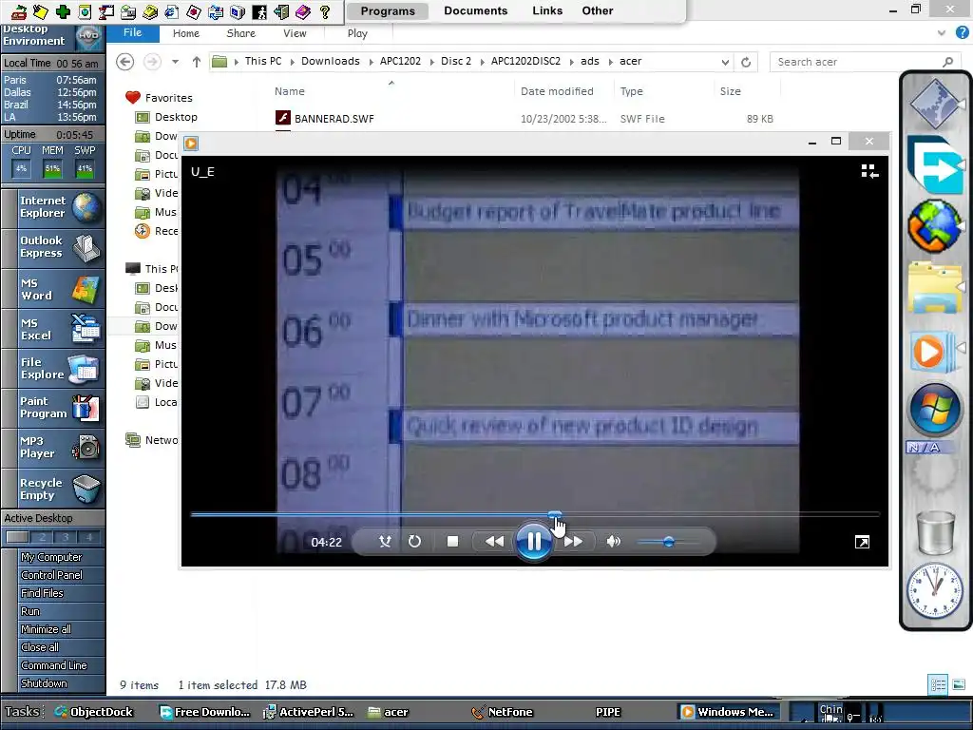973x730 pixels.
Task: Select the BANNERAD.SWF file
Action: tap(334, 119)
